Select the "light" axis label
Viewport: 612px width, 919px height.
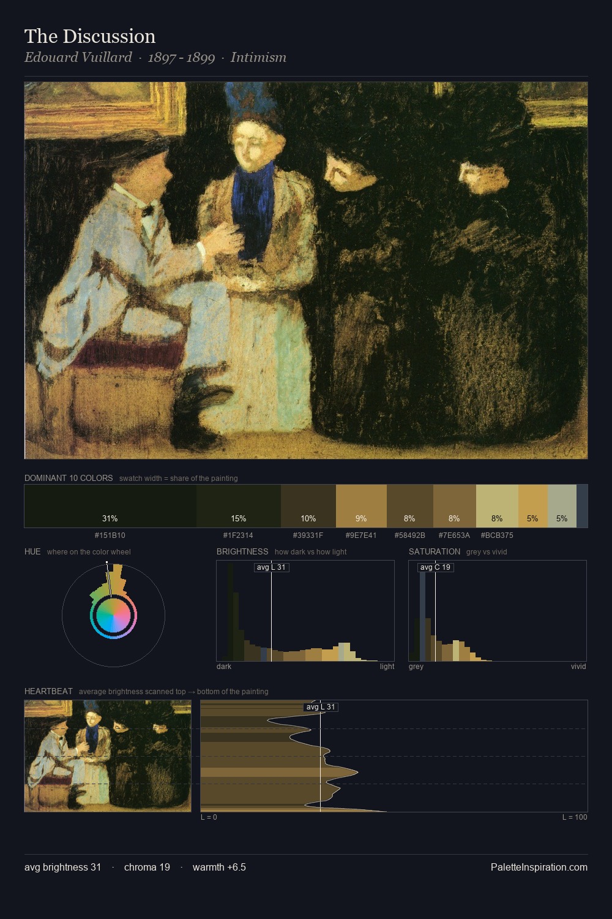point(387,667)
